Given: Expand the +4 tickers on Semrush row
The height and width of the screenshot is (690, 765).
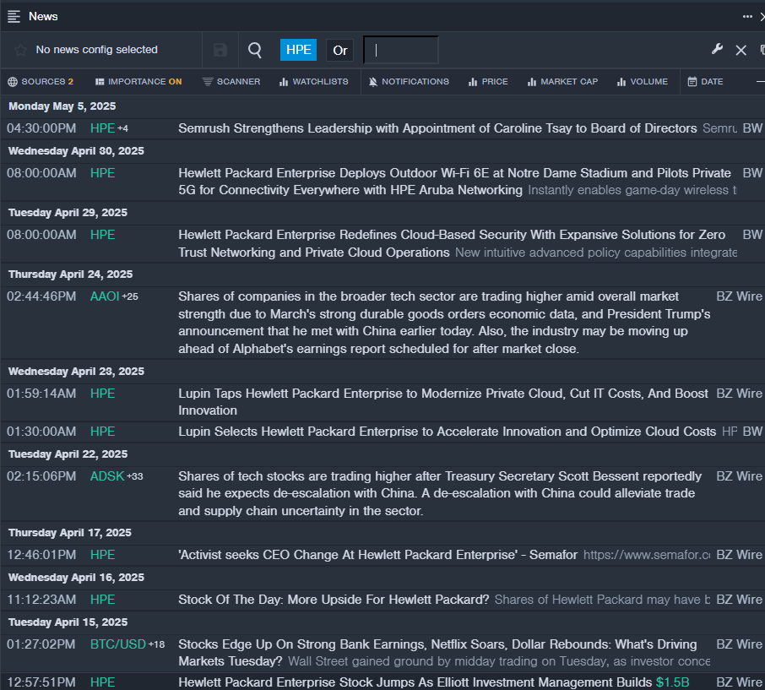Looking at the screenshot, I should point(122,128).
